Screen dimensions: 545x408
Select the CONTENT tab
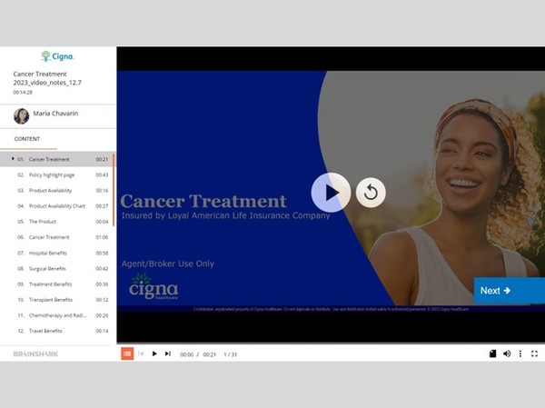coord(27,139)
